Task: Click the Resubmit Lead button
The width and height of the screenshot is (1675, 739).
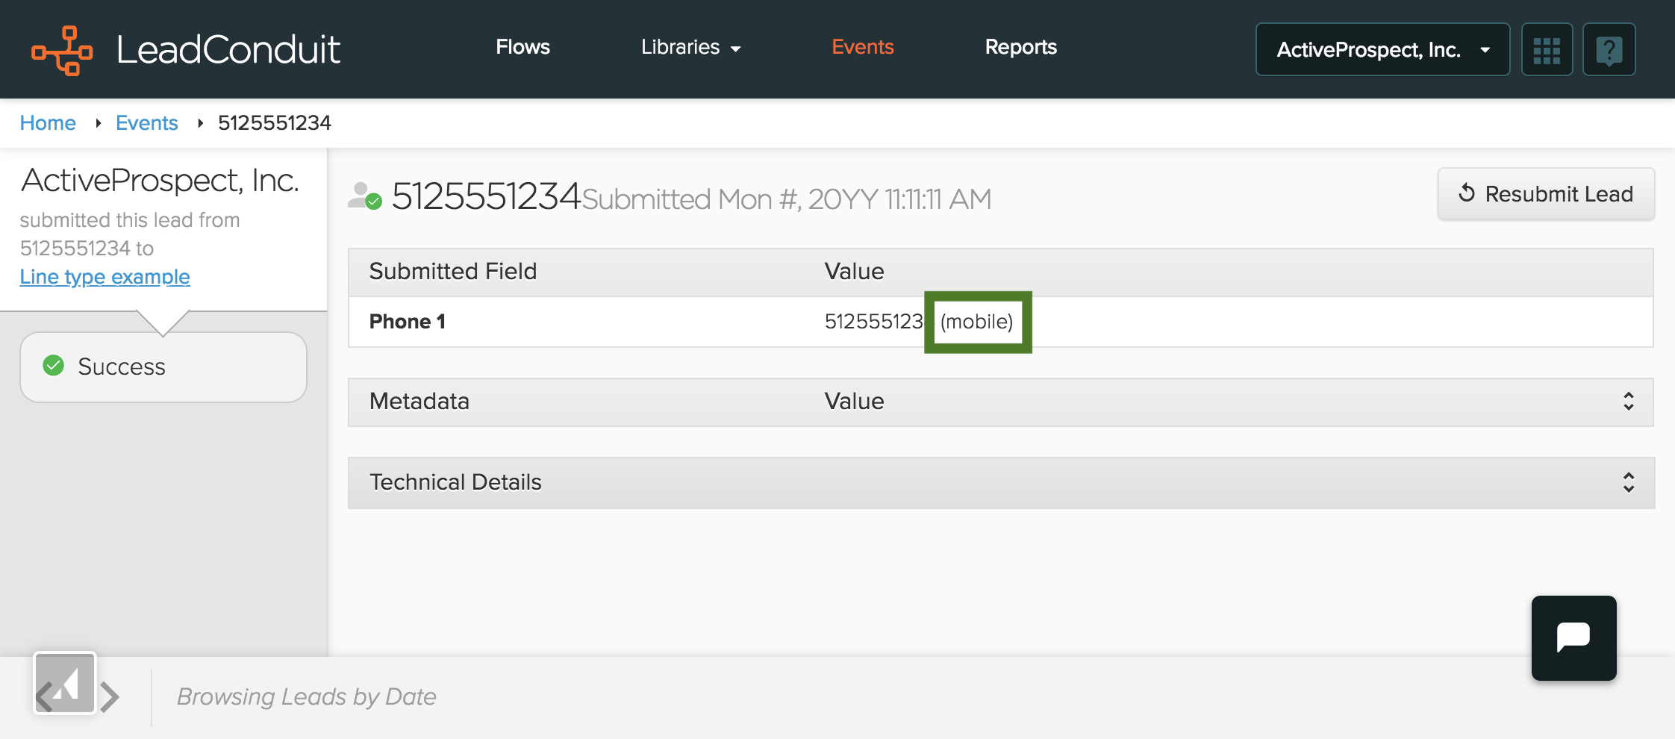Action: pos(1546,194)
